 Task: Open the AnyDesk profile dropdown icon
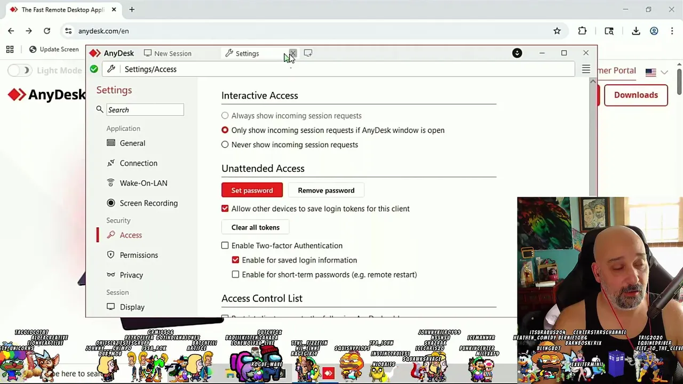pos(517,53)
